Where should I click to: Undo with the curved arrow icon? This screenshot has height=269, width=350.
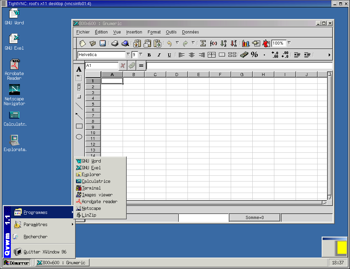click(169, 43)
